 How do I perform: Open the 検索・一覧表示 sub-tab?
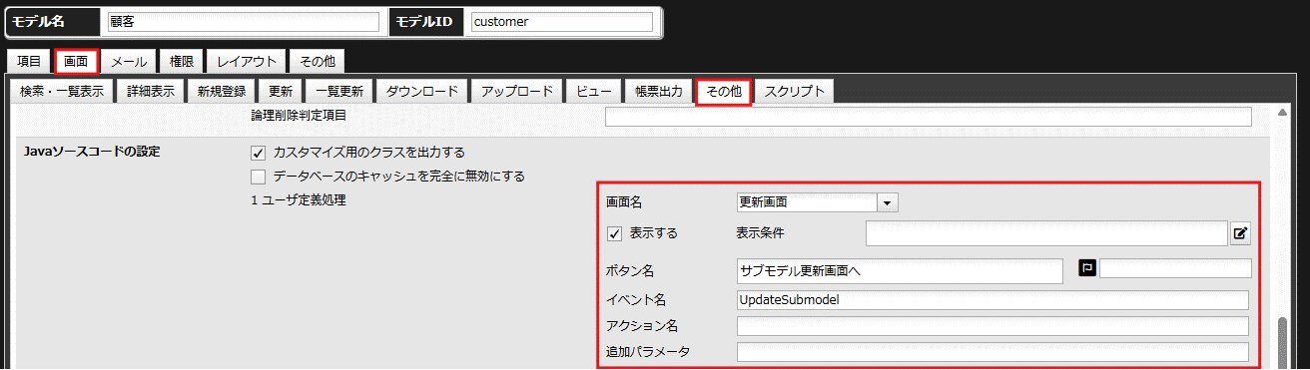(x=62, y=92)
